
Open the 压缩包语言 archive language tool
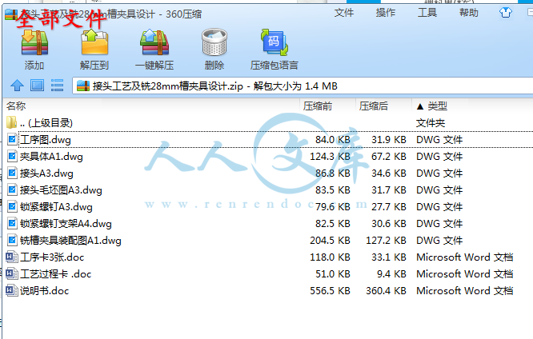[x=275, y=42]
